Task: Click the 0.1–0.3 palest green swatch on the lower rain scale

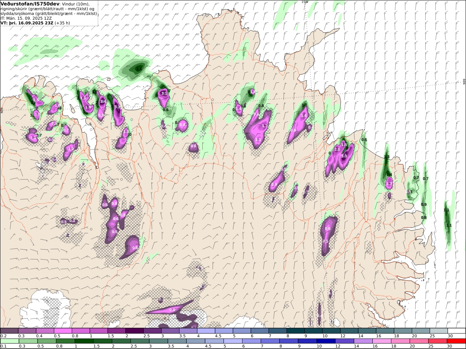Action: click(9, 341)
